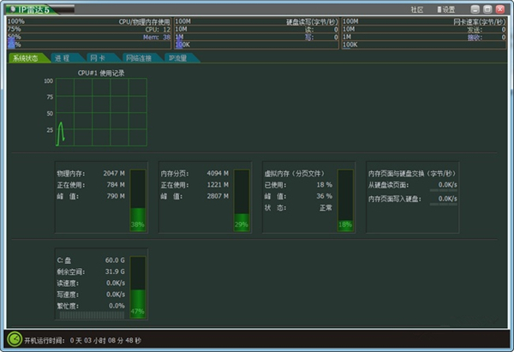Select the 物理内存 value 2047 M
The image size is (514, 352).
coord(114,173)
